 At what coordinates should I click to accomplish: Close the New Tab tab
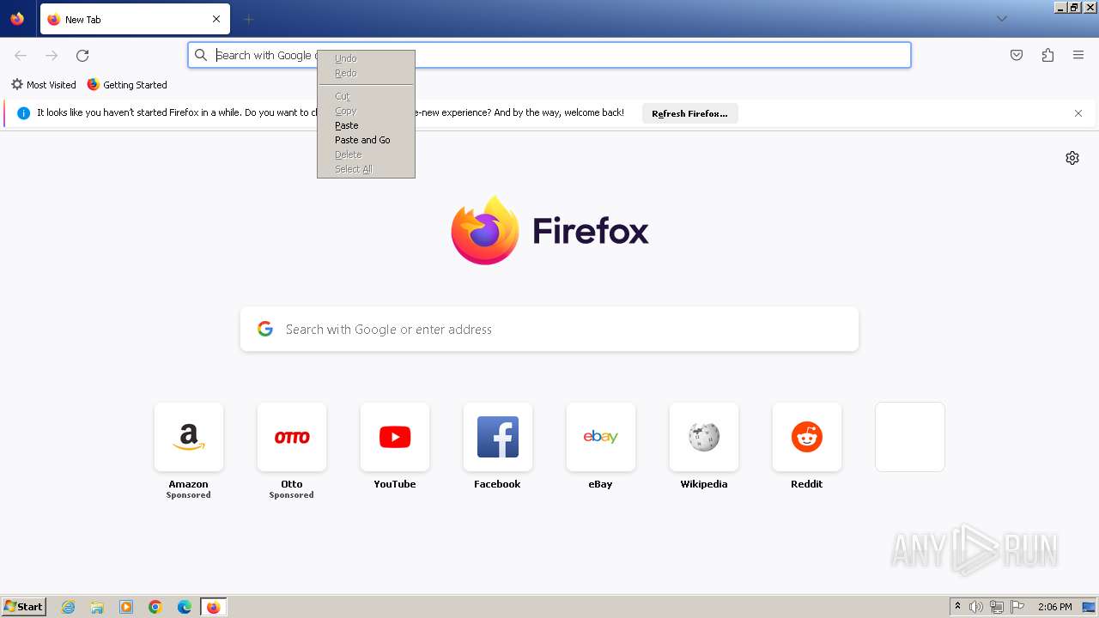[x=216, y=19]
